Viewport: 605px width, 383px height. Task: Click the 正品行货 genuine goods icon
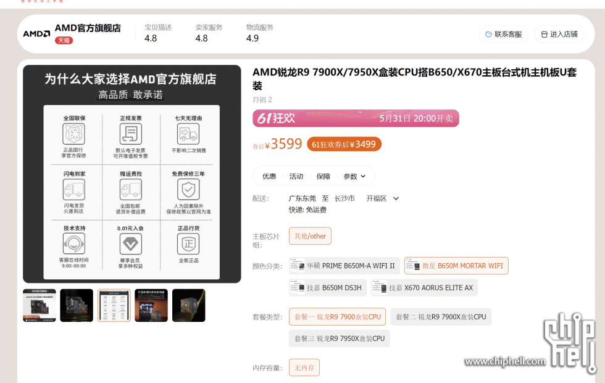(x=188, y=244)
